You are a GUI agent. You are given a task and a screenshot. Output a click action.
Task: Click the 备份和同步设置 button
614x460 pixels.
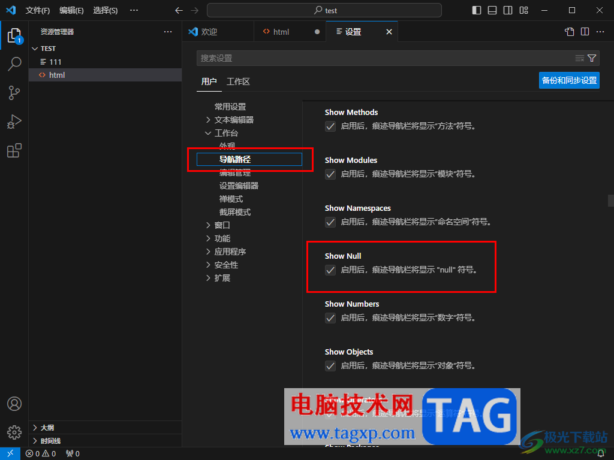tap(569, 80)
